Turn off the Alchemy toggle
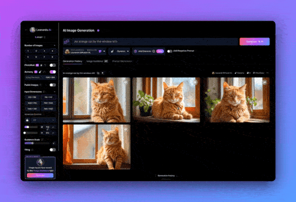 click(x=53, y=72)
